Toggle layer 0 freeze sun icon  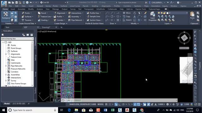(x=162, y=13)
